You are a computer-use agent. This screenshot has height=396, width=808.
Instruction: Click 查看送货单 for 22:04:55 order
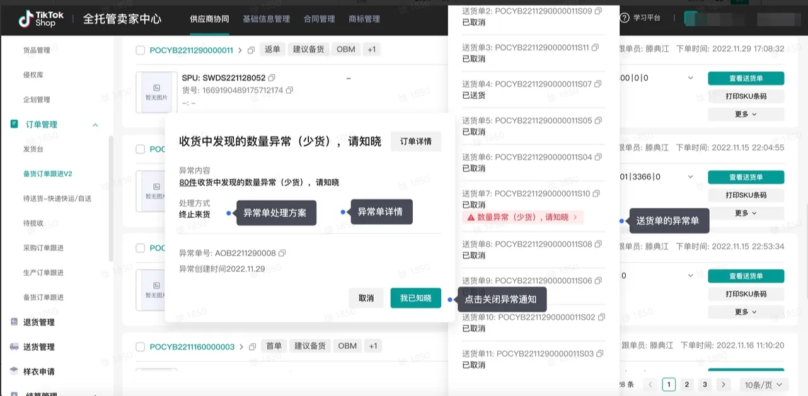[746, 177]
